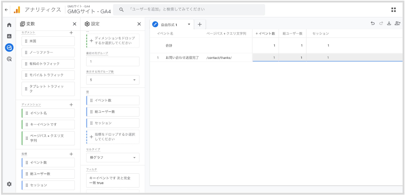This screenshot has width=405, height=195.
Task: Download the exploration data
Action: coord(389,23)
